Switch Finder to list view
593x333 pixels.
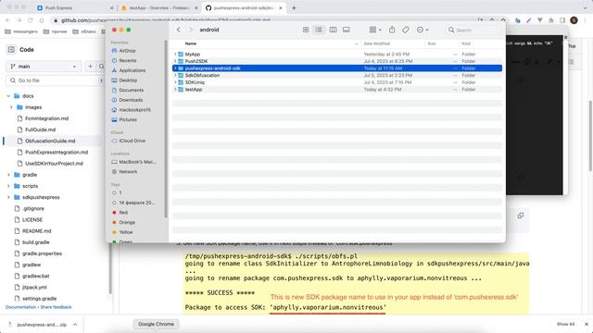tap(319, 30)
